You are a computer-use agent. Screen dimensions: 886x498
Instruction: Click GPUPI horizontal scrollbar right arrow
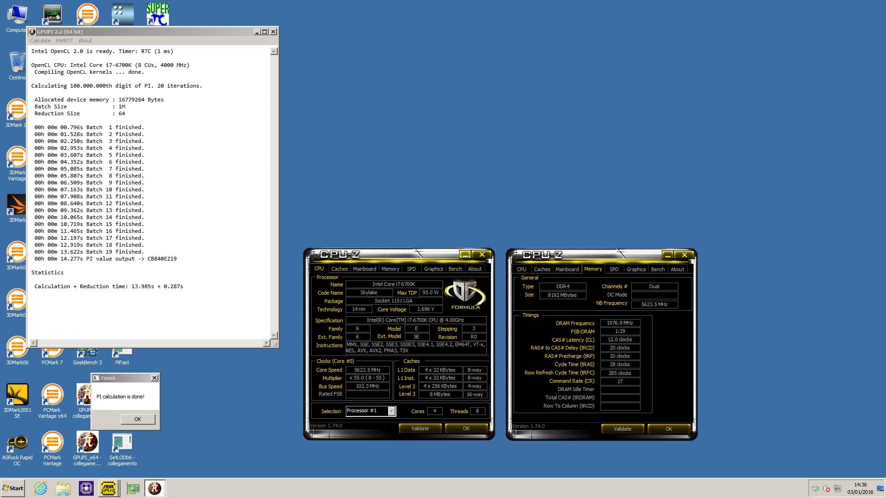pyautogui.click(x=266, y=343)
